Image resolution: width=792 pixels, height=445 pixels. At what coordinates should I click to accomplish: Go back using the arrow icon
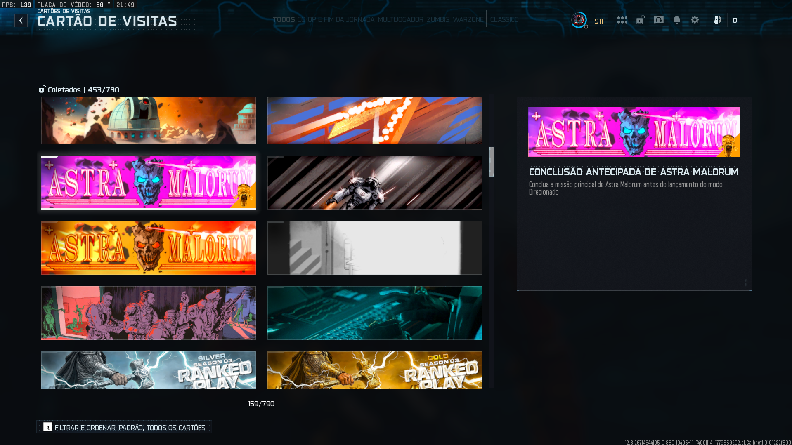(21, 21)
